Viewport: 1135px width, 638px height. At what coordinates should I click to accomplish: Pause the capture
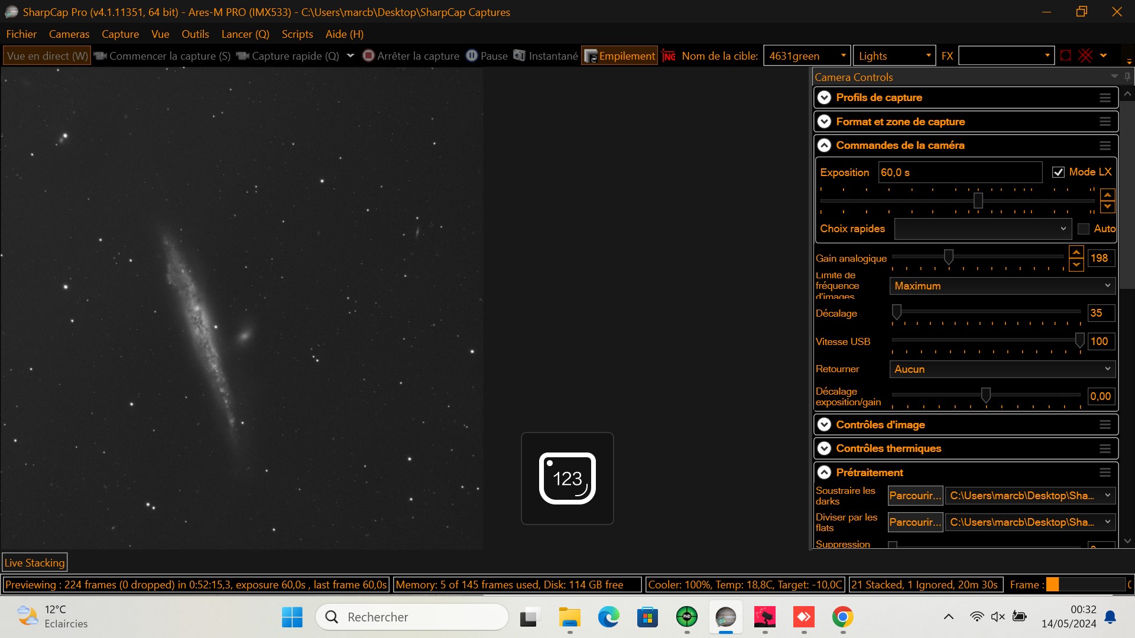pos(487,56)
